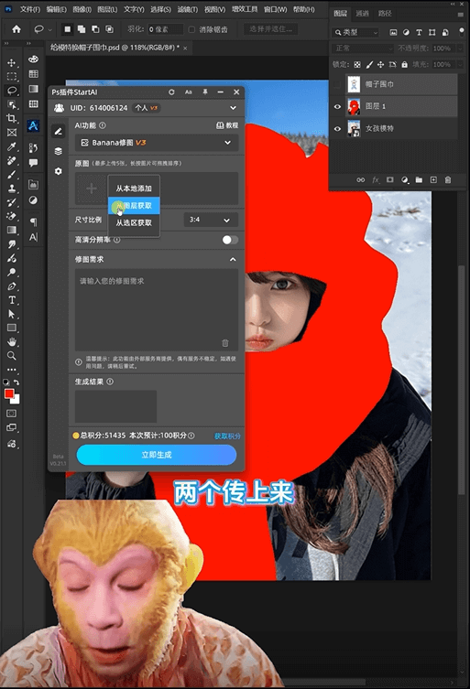Viewport: 470px width, 689px height.
Task: Open the 3:4 size ratio dropdown
Action: tap(211, 220)
